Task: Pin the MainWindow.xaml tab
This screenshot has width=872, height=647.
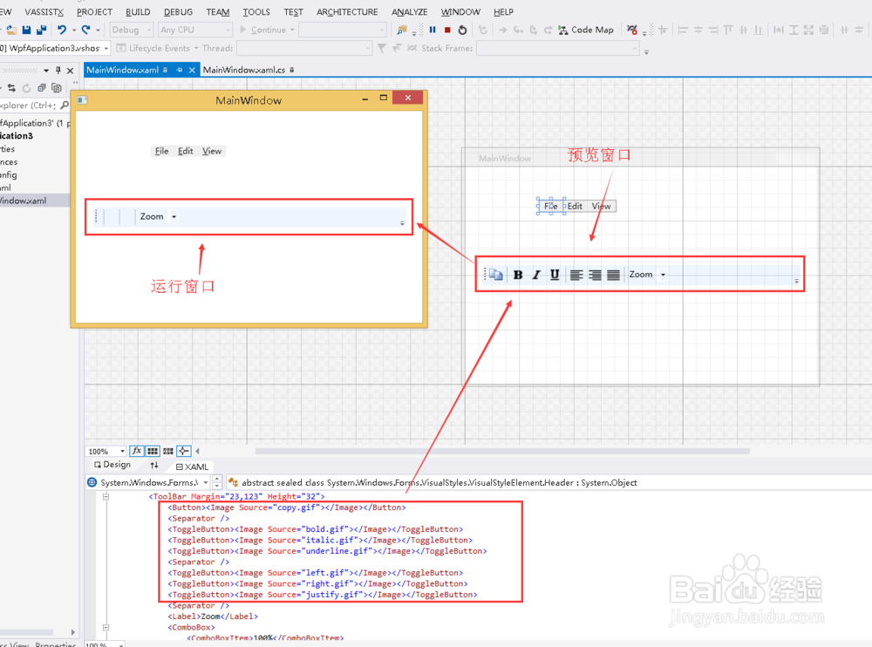Action: click(179, 70)
